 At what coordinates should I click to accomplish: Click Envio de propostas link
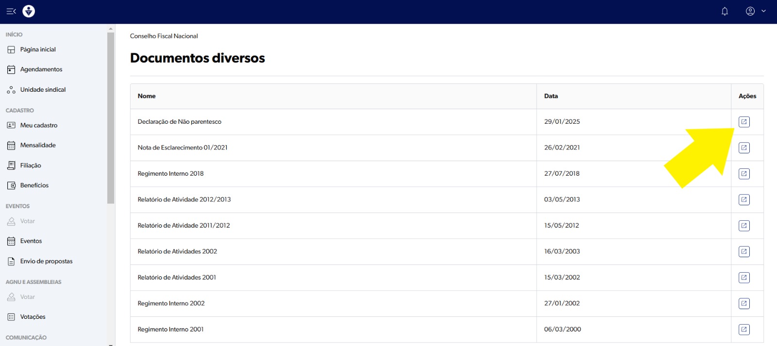coord(46,261)
